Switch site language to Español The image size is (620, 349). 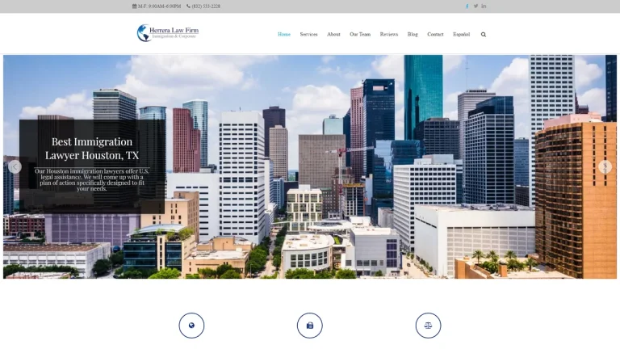[461, 35]
